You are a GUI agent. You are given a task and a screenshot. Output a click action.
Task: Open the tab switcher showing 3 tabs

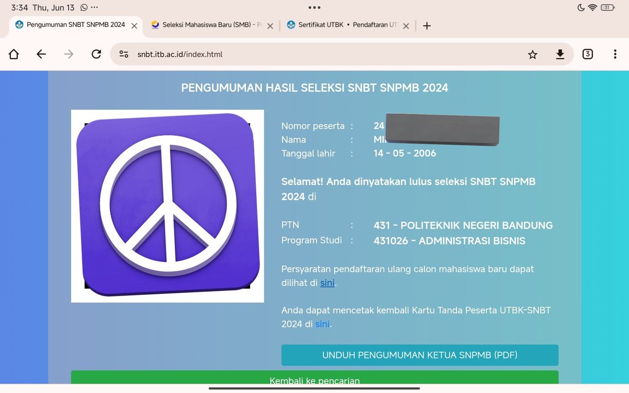[588, 54]
